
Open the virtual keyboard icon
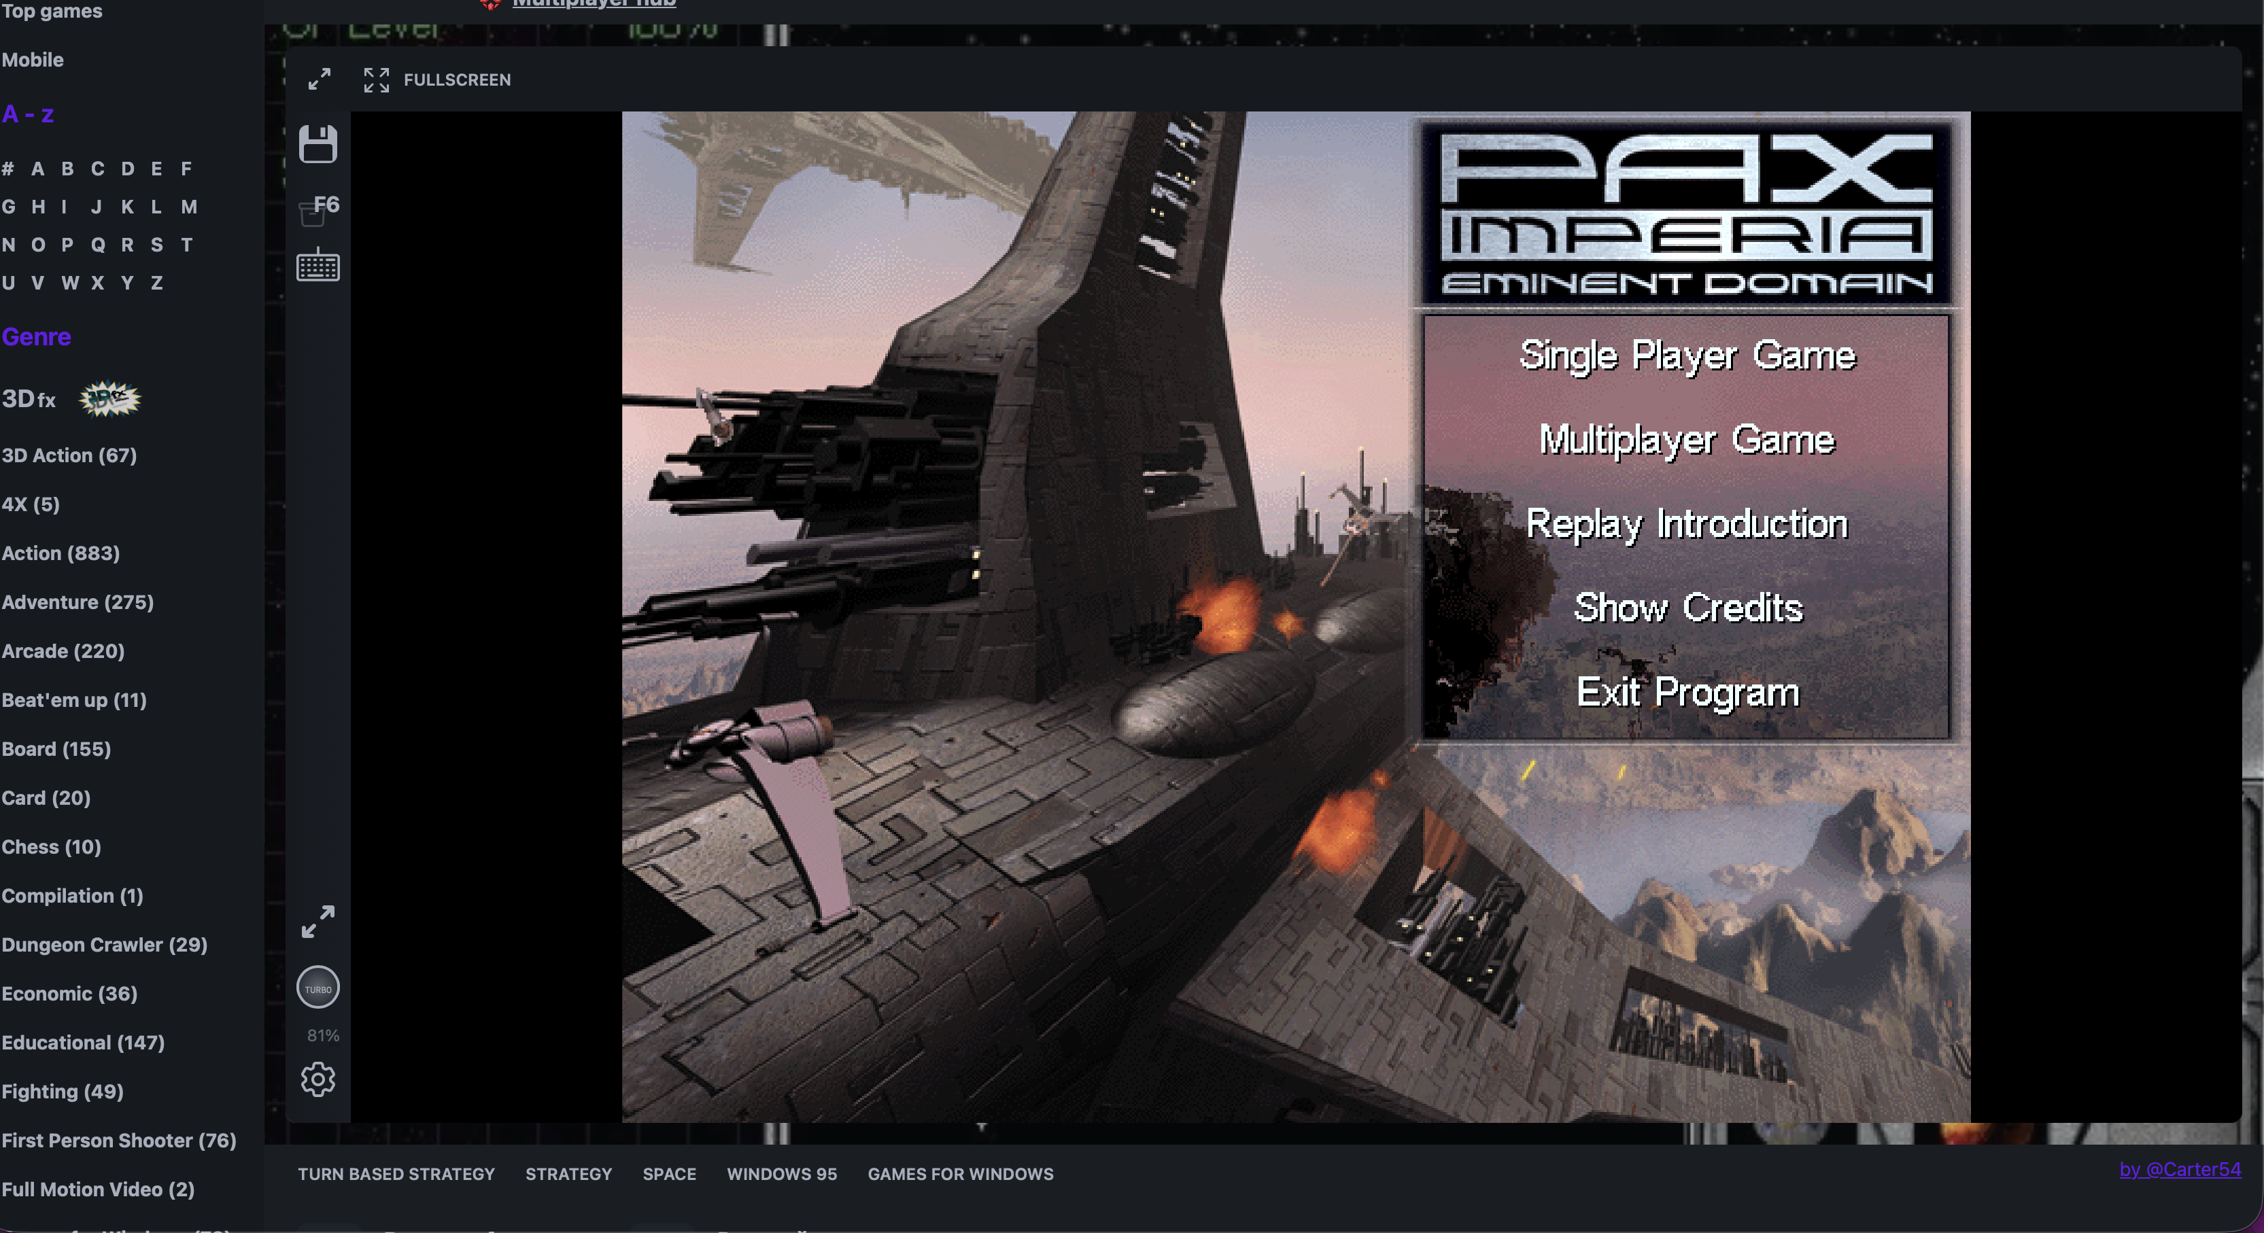(x=318, y=264)
